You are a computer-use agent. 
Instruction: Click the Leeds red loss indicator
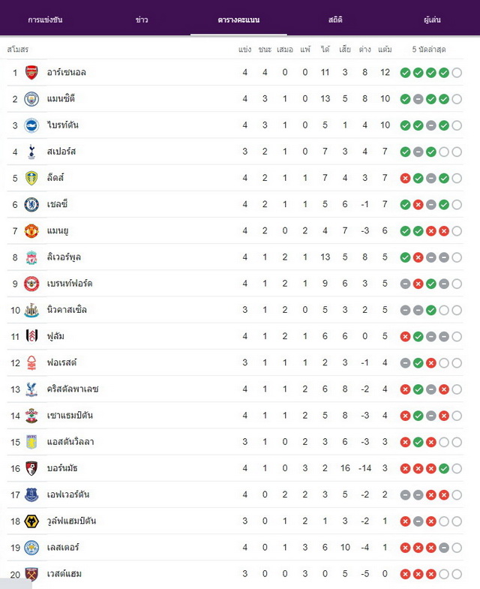[405, 179]
